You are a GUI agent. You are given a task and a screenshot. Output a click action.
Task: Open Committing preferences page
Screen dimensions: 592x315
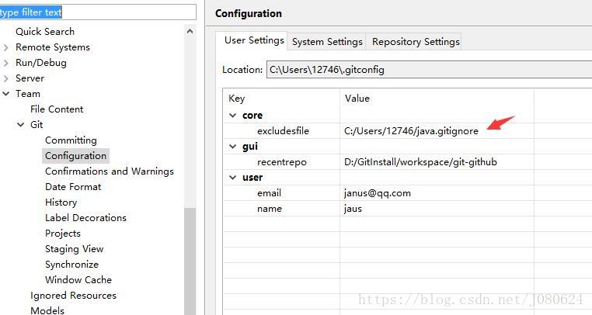[x=71, y=140]
